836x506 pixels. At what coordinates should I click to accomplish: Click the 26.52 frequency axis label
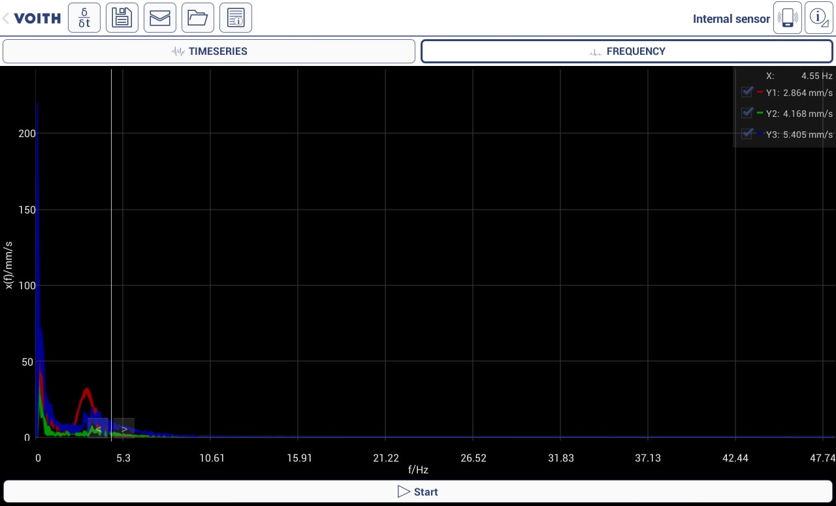473,458
